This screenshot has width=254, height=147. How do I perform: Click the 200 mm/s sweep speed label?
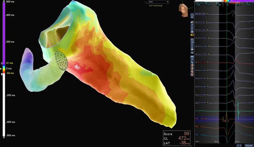click(199, 3)
